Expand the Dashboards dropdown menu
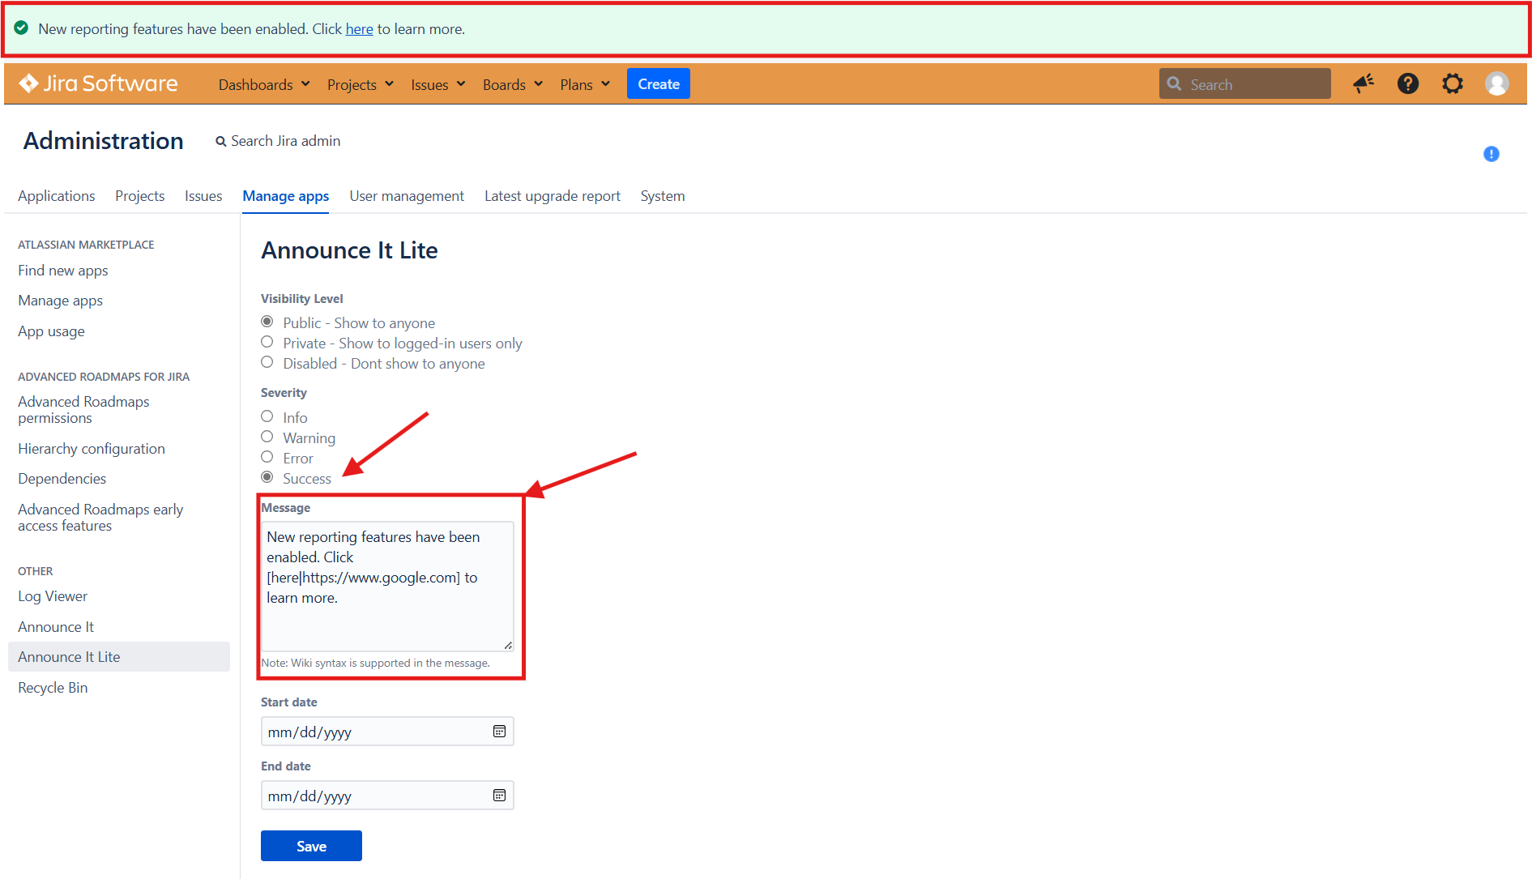 click(264, 84)
